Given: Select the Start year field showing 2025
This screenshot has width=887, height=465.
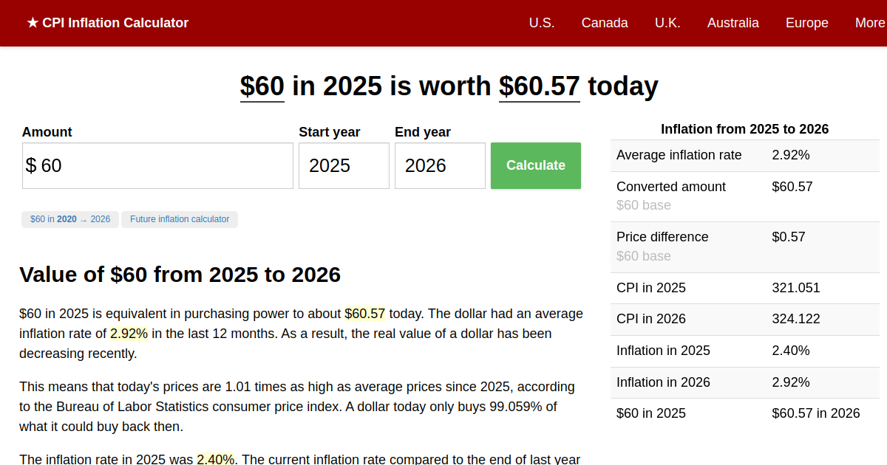Looking at the screenshot, I should [x=343, y=165].
